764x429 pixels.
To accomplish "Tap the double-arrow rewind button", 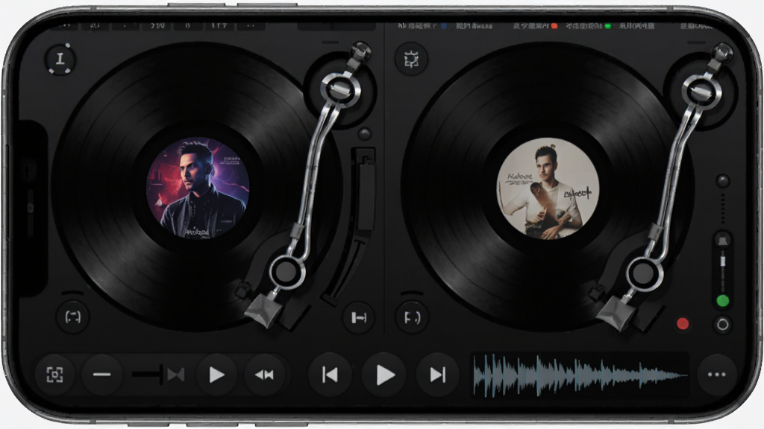I will pyautogui.click(x=264, y=375).
